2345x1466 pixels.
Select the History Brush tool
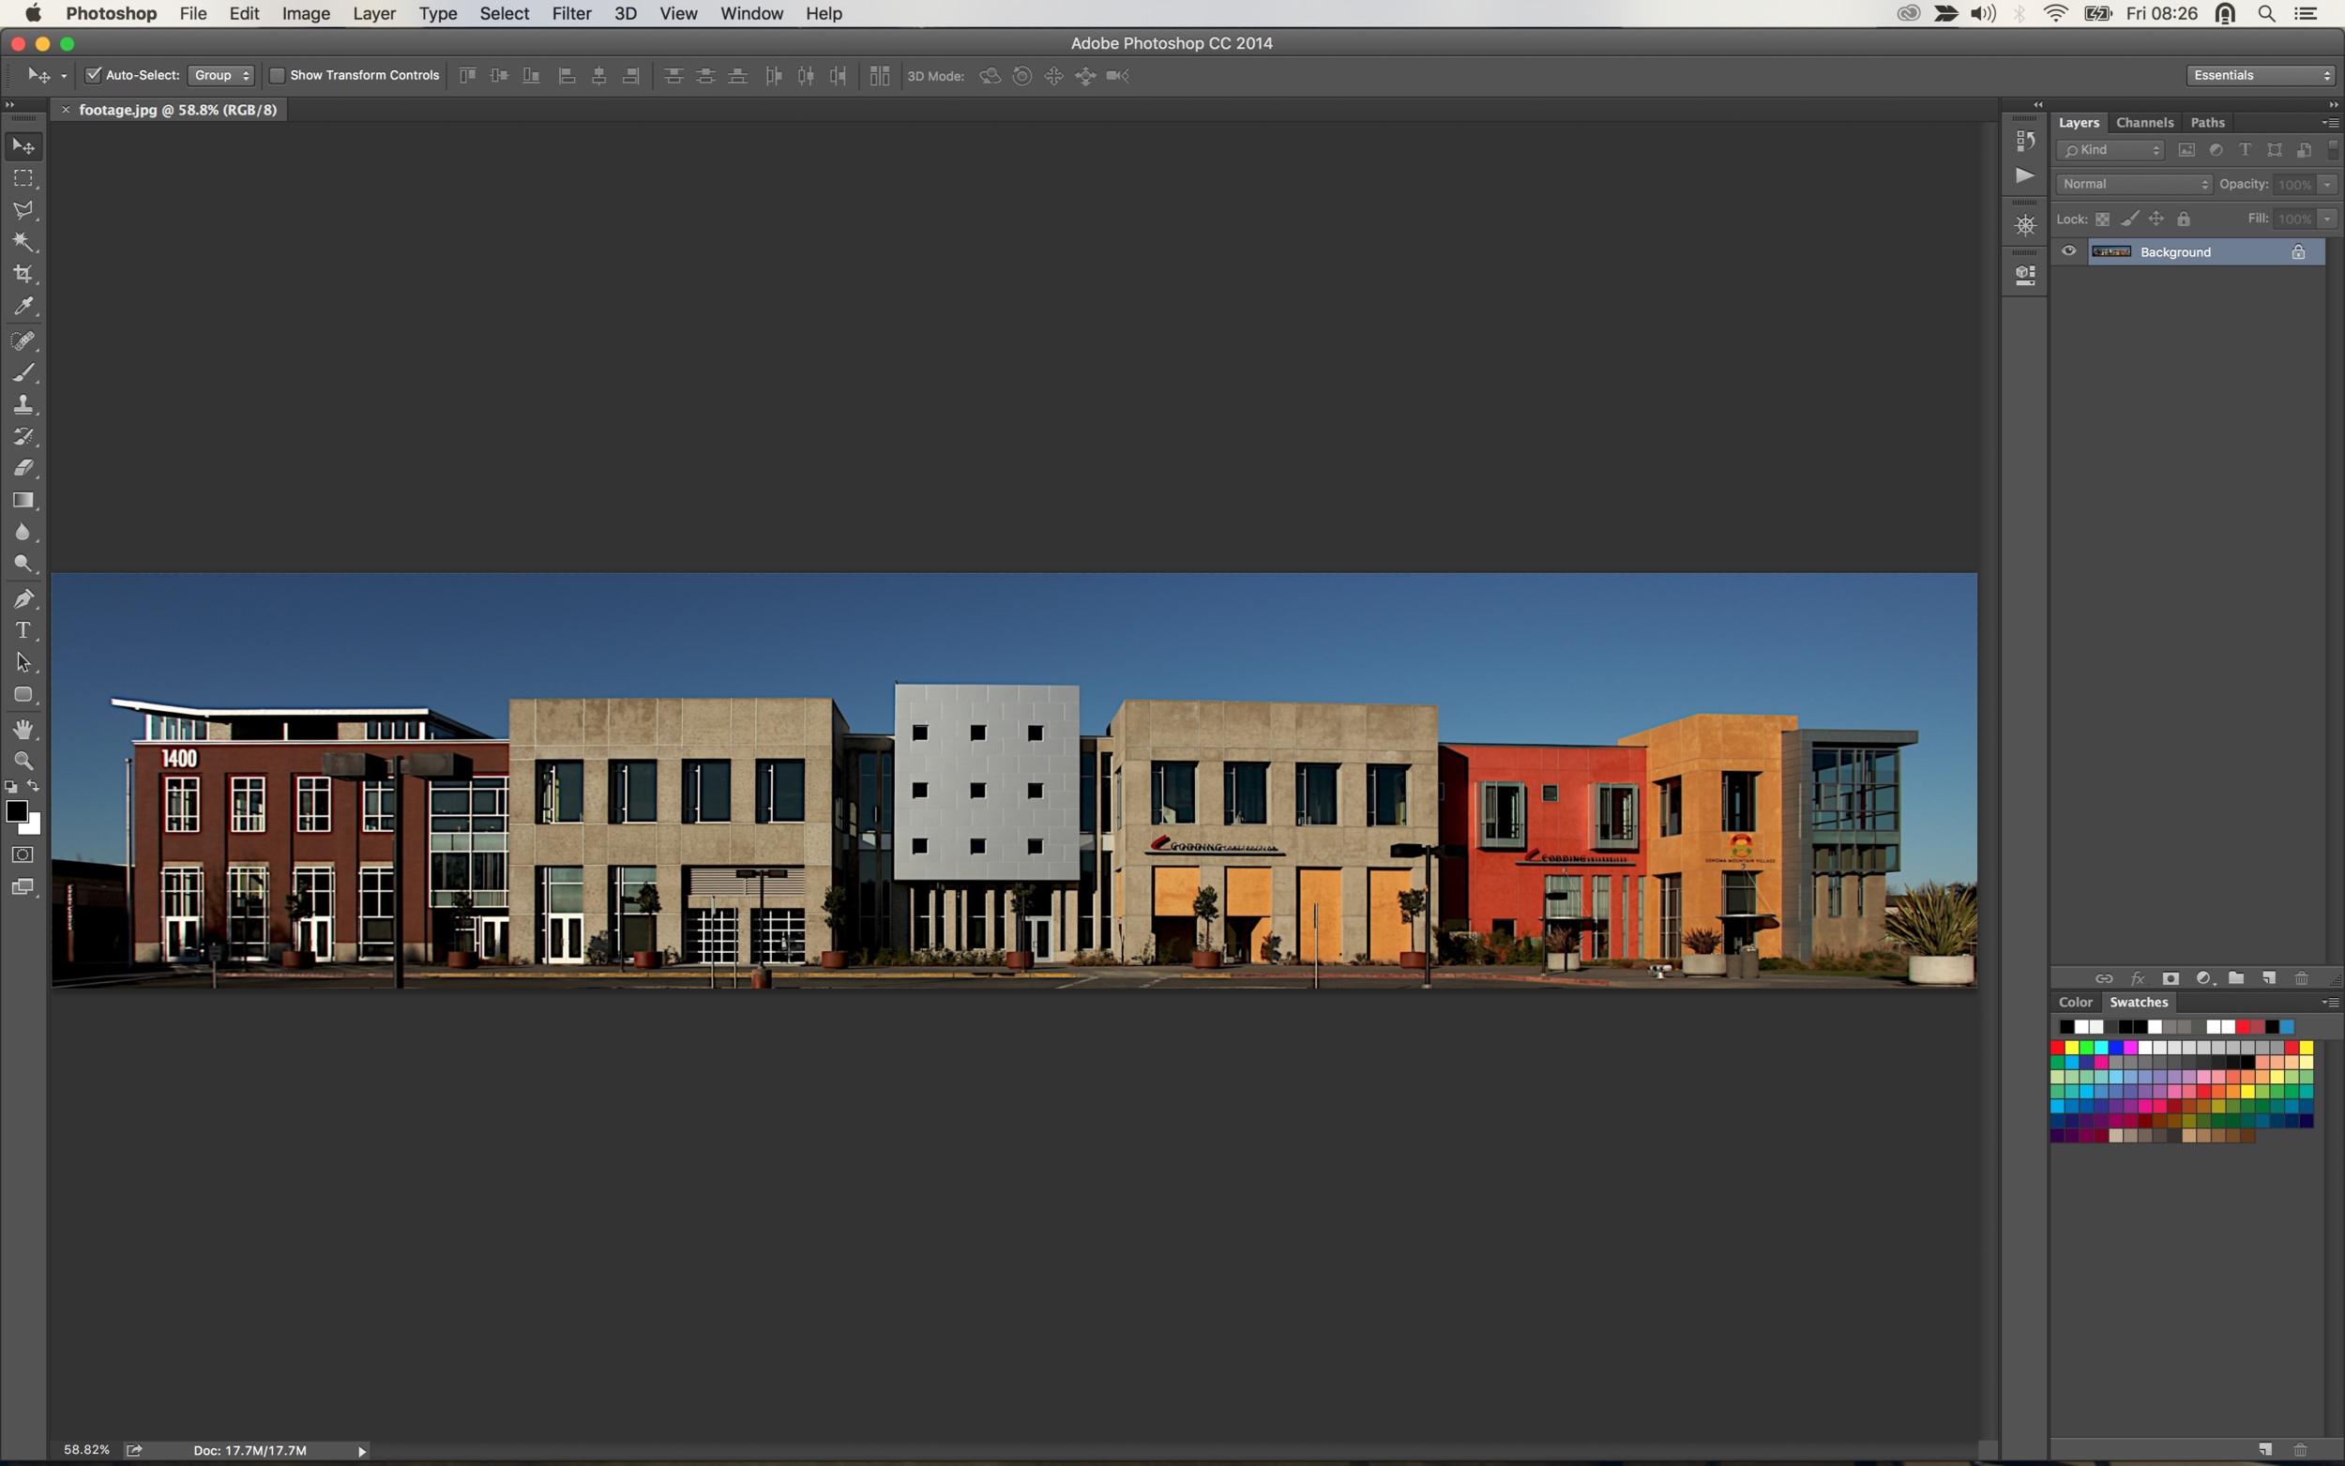(x=23, y=436)
